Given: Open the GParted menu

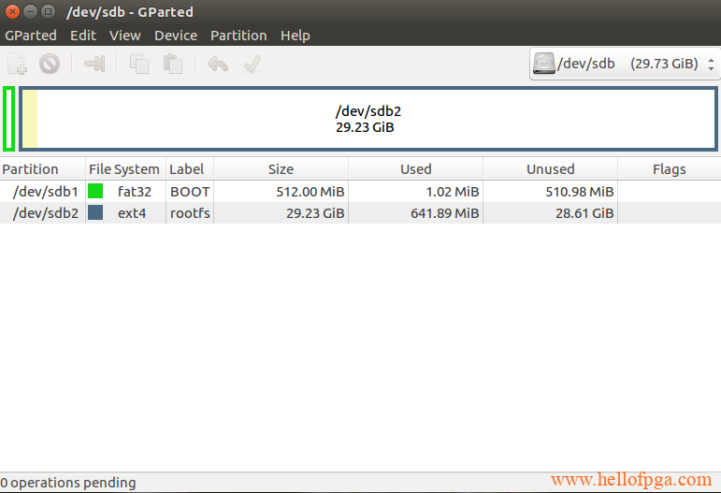Looking at the screenshot, I should 31,36.
